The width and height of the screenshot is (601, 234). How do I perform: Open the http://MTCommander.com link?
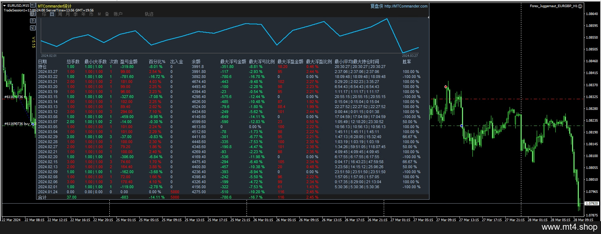tap(406, 6)
